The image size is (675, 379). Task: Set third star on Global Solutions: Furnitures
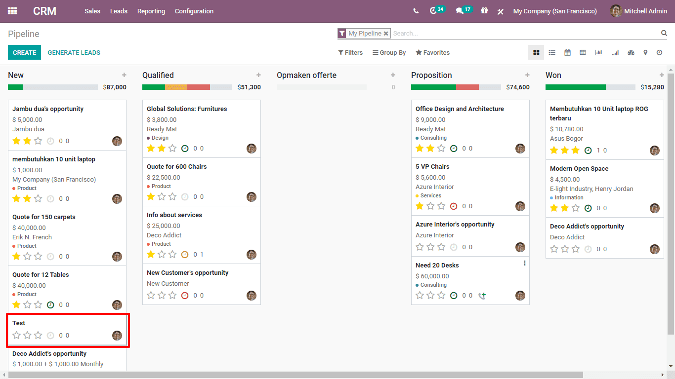(x=172, y=149)
